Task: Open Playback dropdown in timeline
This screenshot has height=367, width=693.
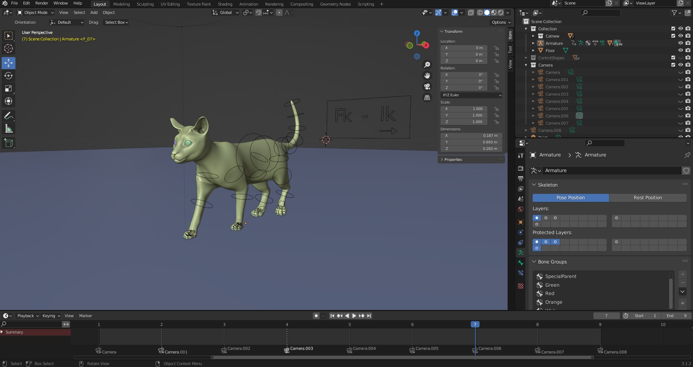Action: coord(27,316)
